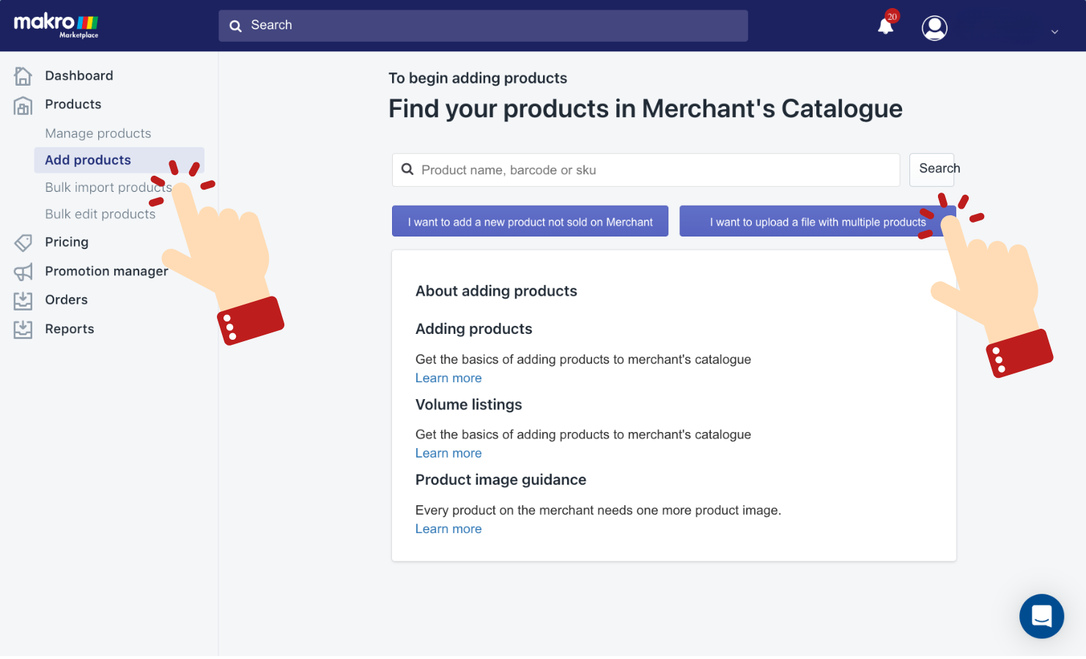Click the Search button beside product field
The image size is (1086, 659).
[x=932, y=169]
